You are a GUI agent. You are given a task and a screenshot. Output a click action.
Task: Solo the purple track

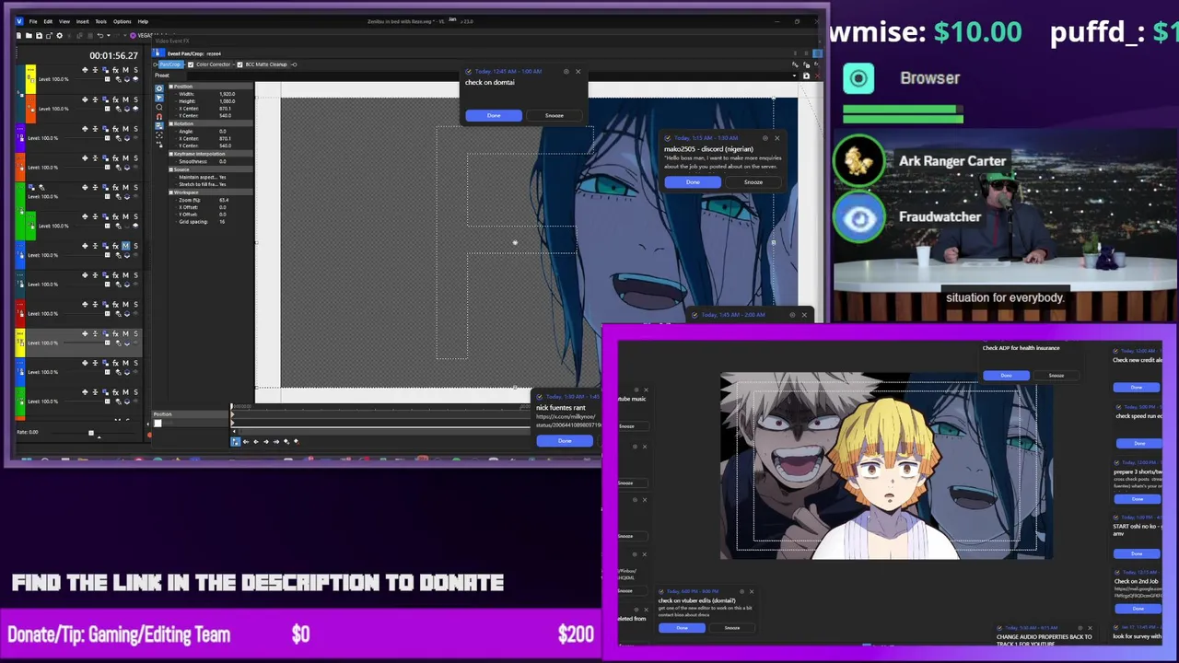pos(136,129)
